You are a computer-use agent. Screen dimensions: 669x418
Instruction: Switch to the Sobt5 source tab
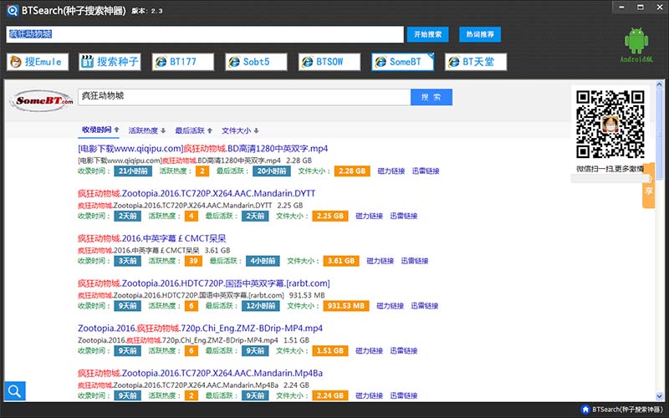click(x=256, y=62)
